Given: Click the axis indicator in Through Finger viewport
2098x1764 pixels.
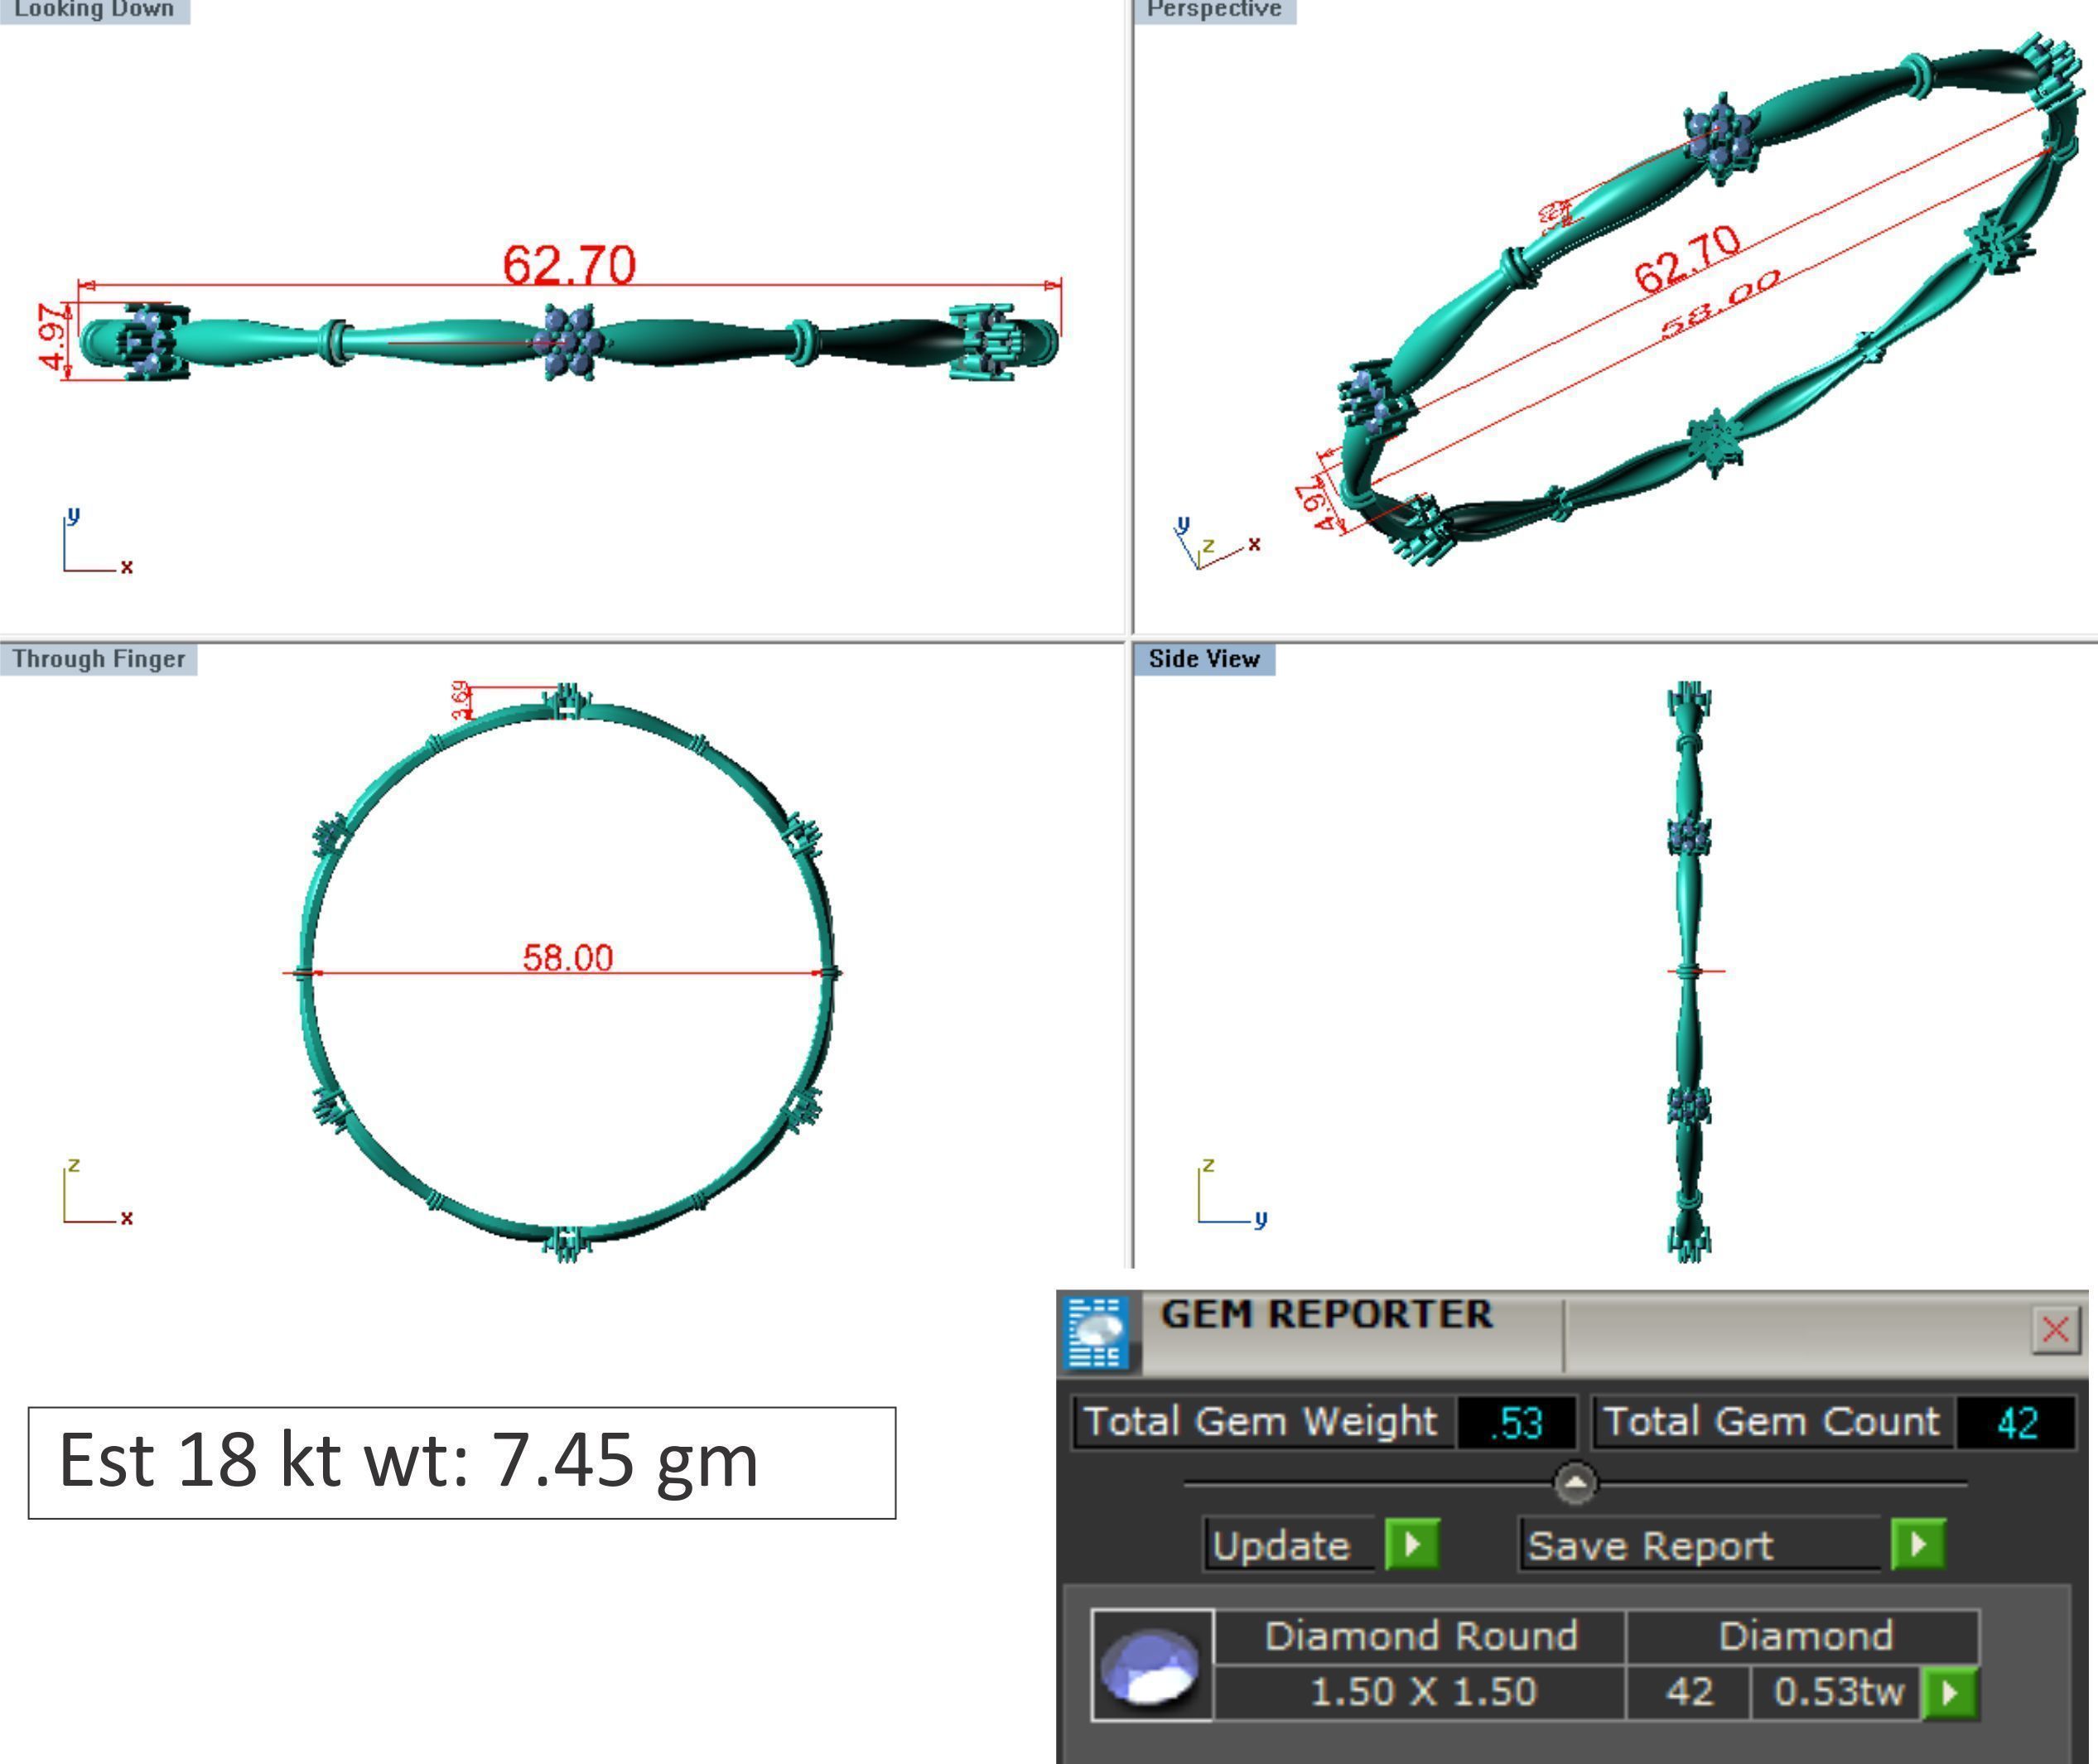Looking at the screenshot, I should tap(97, 1193).
